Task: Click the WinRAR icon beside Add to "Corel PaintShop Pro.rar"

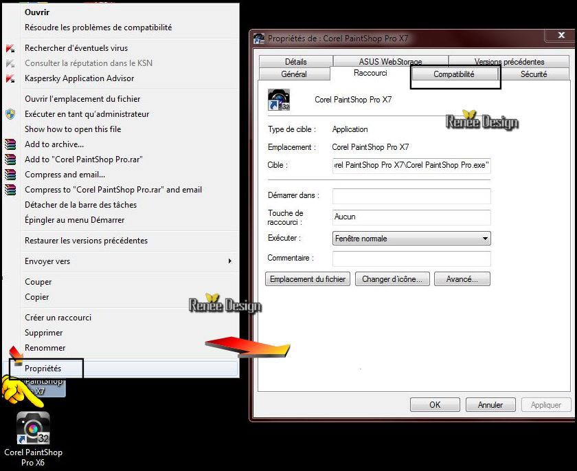Action: pyautogui.click(x=10, y=160)
